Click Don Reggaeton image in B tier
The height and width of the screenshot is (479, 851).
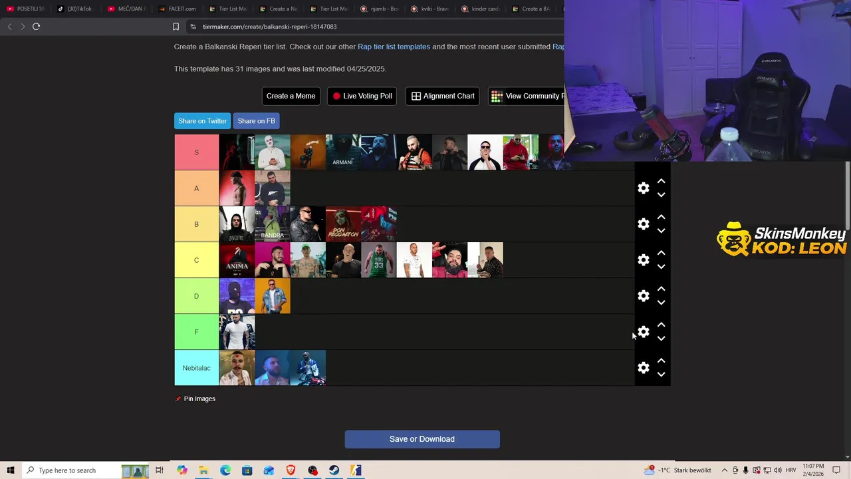tap(343, 224)
